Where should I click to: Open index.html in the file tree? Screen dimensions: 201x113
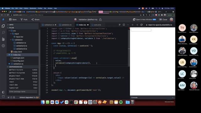[18, 52]
